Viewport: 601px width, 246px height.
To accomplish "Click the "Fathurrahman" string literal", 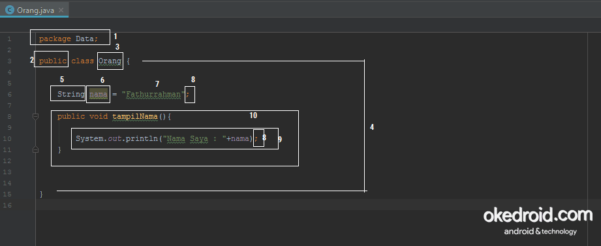I will coord(154,94).
